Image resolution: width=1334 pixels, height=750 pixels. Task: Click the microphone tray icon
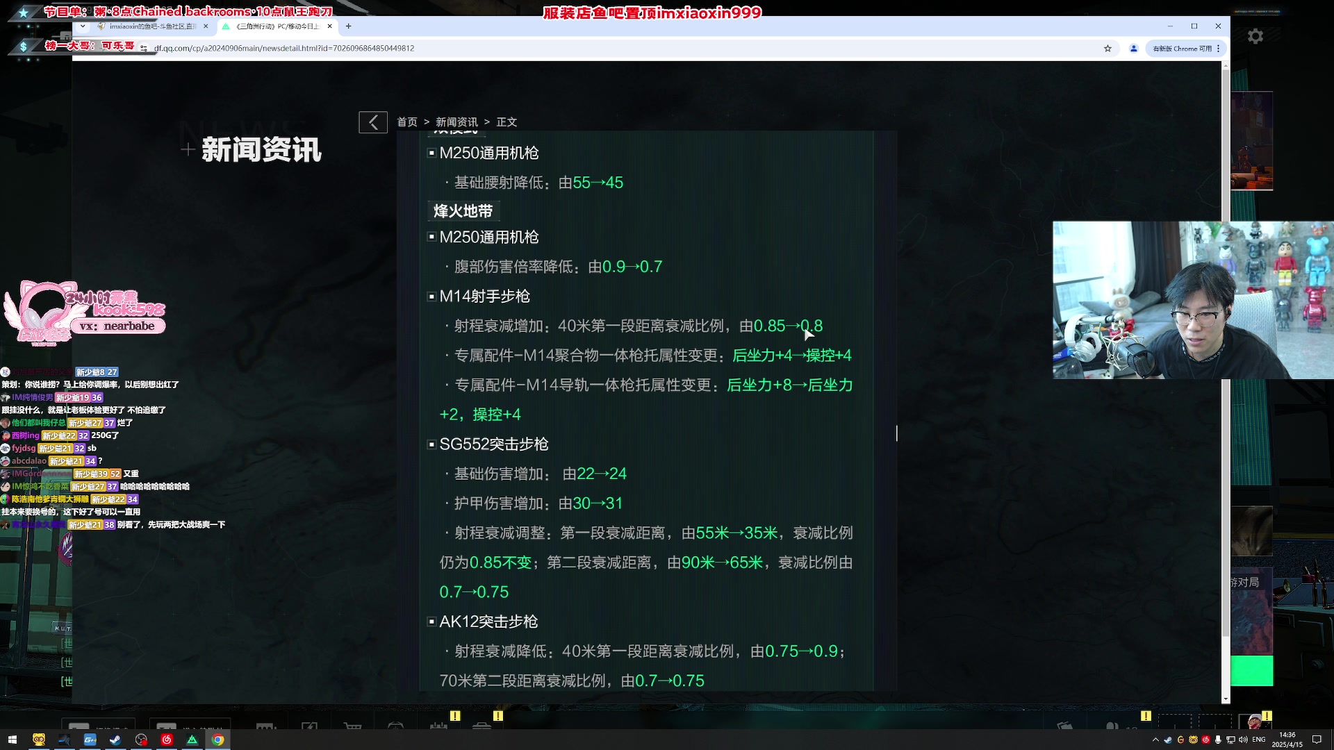click(x=1217, y=740)
